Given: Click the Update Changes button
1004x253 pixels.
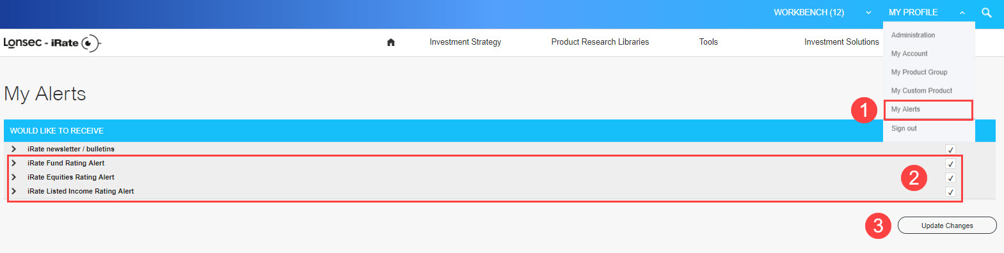Looking at the screenshot, I should pos(947,226).
